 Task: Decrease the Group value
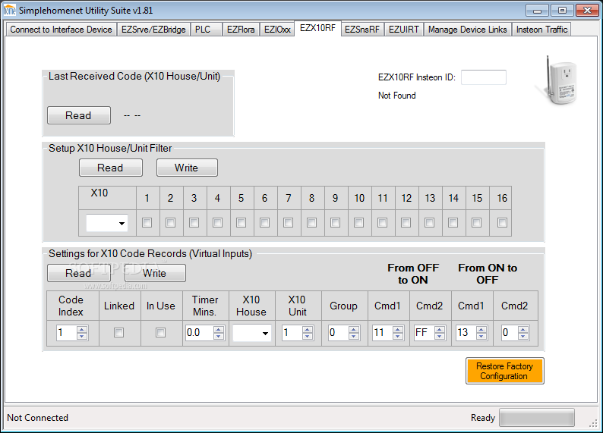click(x=354, y=336)
